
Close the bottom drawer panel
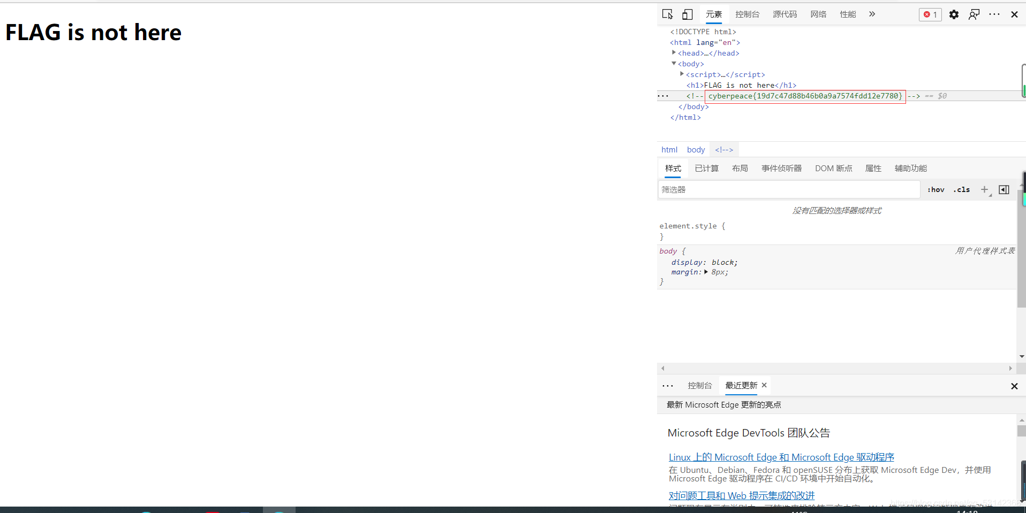point(1014,386)
